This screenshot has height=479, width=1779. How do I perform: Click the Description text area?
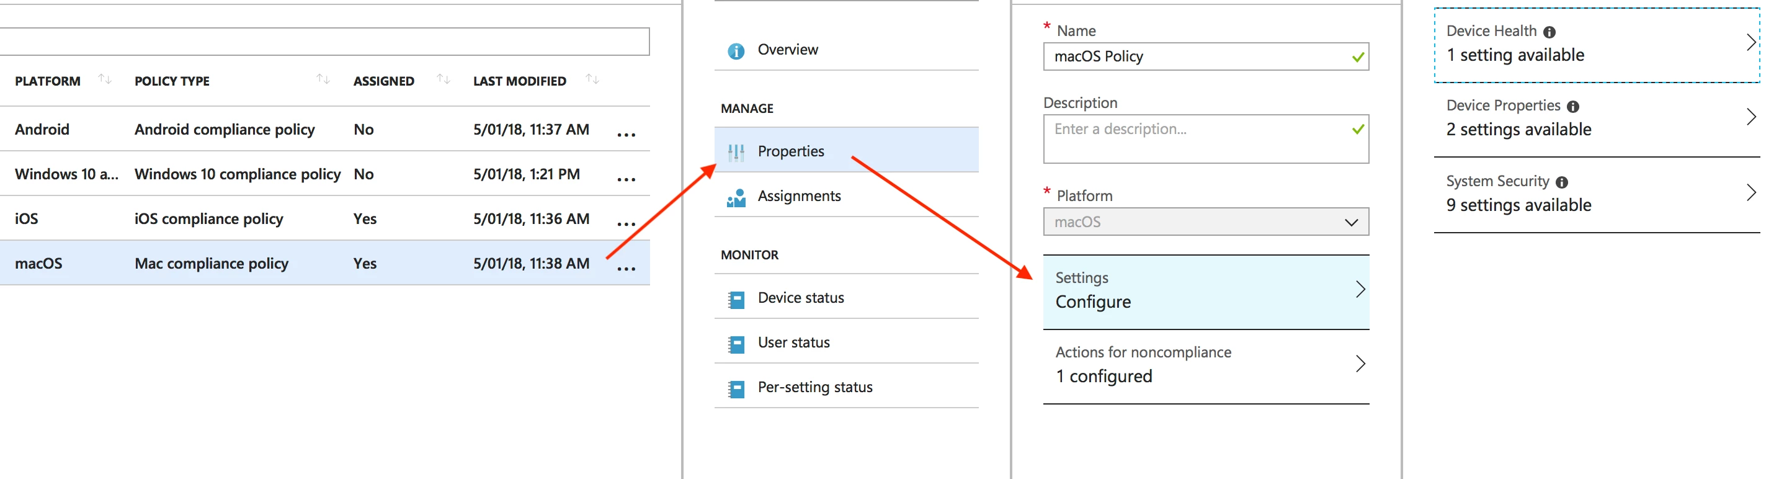tap(1206, 139)
